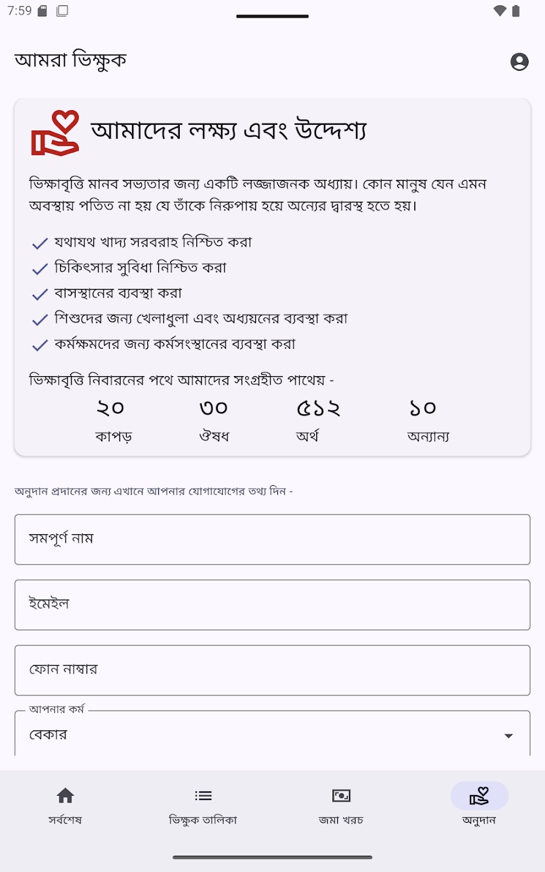Tap the home icon labeled সর্বশেষ
The width and height of the screenshot is (545, 872).
[x=65, y=796]
